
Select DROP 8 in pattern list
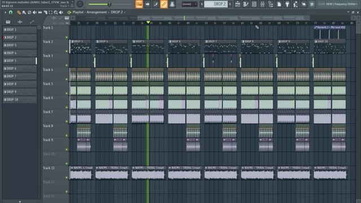[x=20, y=84]
